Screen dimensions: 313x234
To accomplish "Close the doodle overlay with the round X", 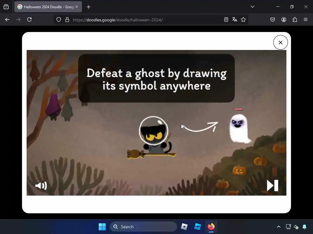I will coord(281,42).
